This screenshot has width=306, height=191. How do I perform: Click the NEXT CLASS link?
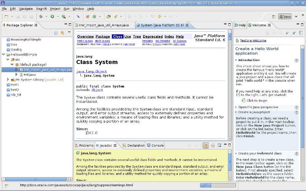pos(103,41)
